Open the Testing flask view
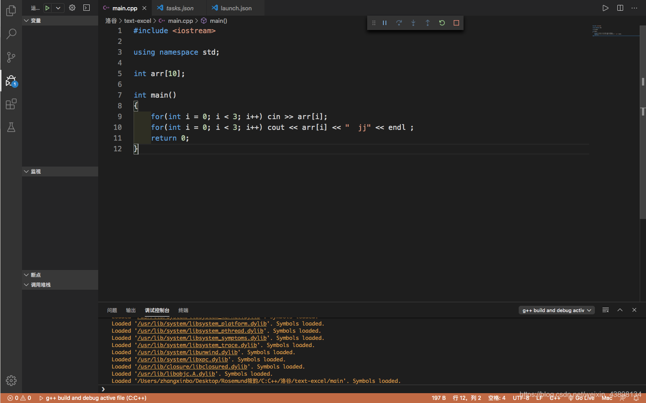The height and width of the screenshot is (403, 646). [x=11, y=128]
